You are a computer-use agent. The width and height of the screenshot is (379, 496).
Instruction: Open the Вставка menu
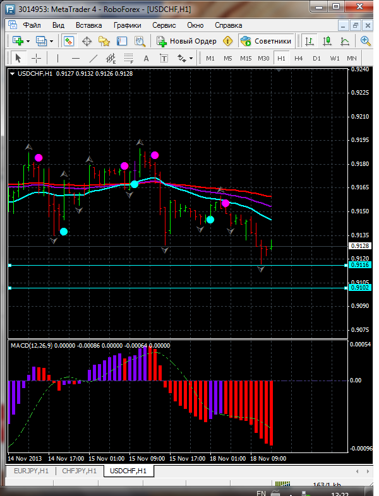click(x=88, y=25)
